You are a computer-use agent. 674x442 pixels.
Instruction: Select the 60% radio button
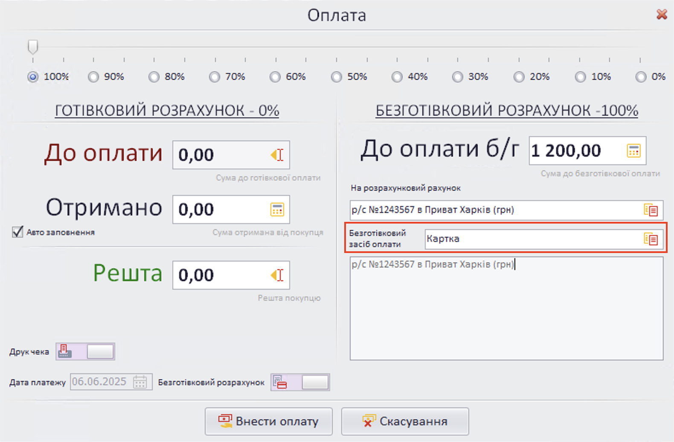(275, 77)
